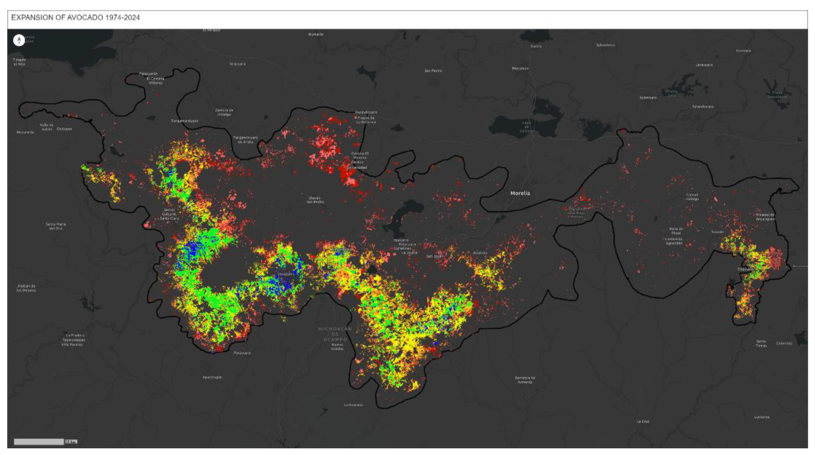Click the scale distance label beside the bar
The width and height of the screenshot is (815, 455).
pos(71,442)
